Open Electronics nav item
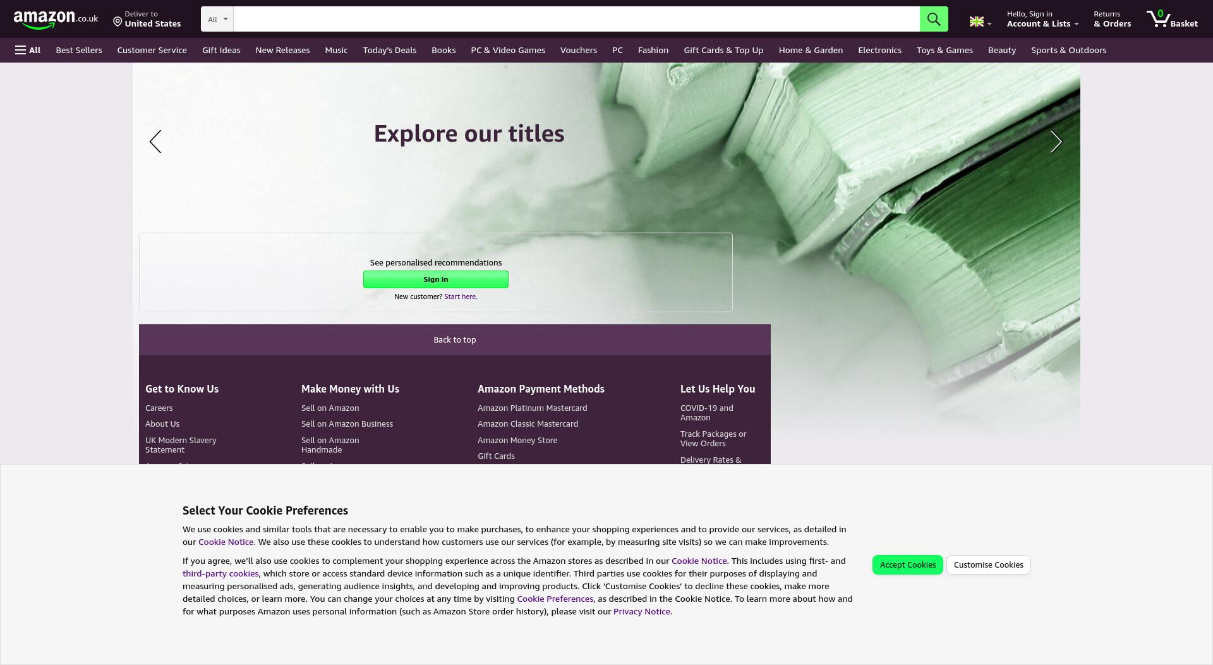The width and height of the screenshot is (1213, 665). [x=879, y=50]
